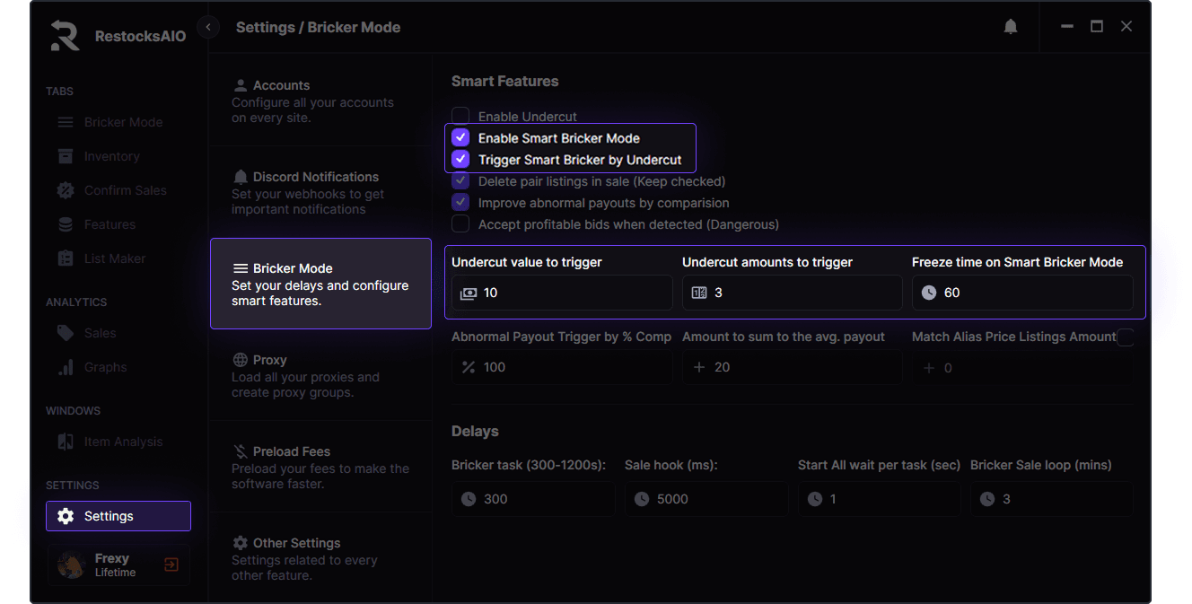
Task: Click the logout icon beside Frexy
Action: pyautogui.click(x=171, y=565)
